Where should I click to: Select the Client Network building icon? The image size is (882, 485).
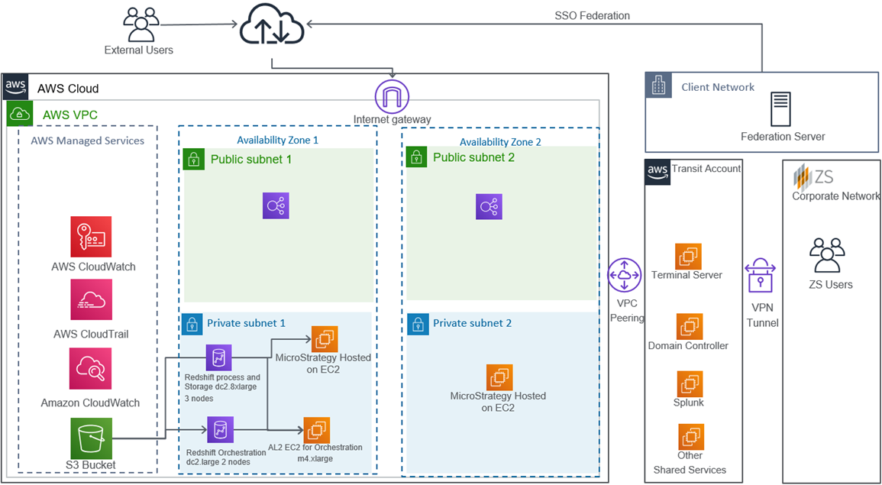pos(658,86)
